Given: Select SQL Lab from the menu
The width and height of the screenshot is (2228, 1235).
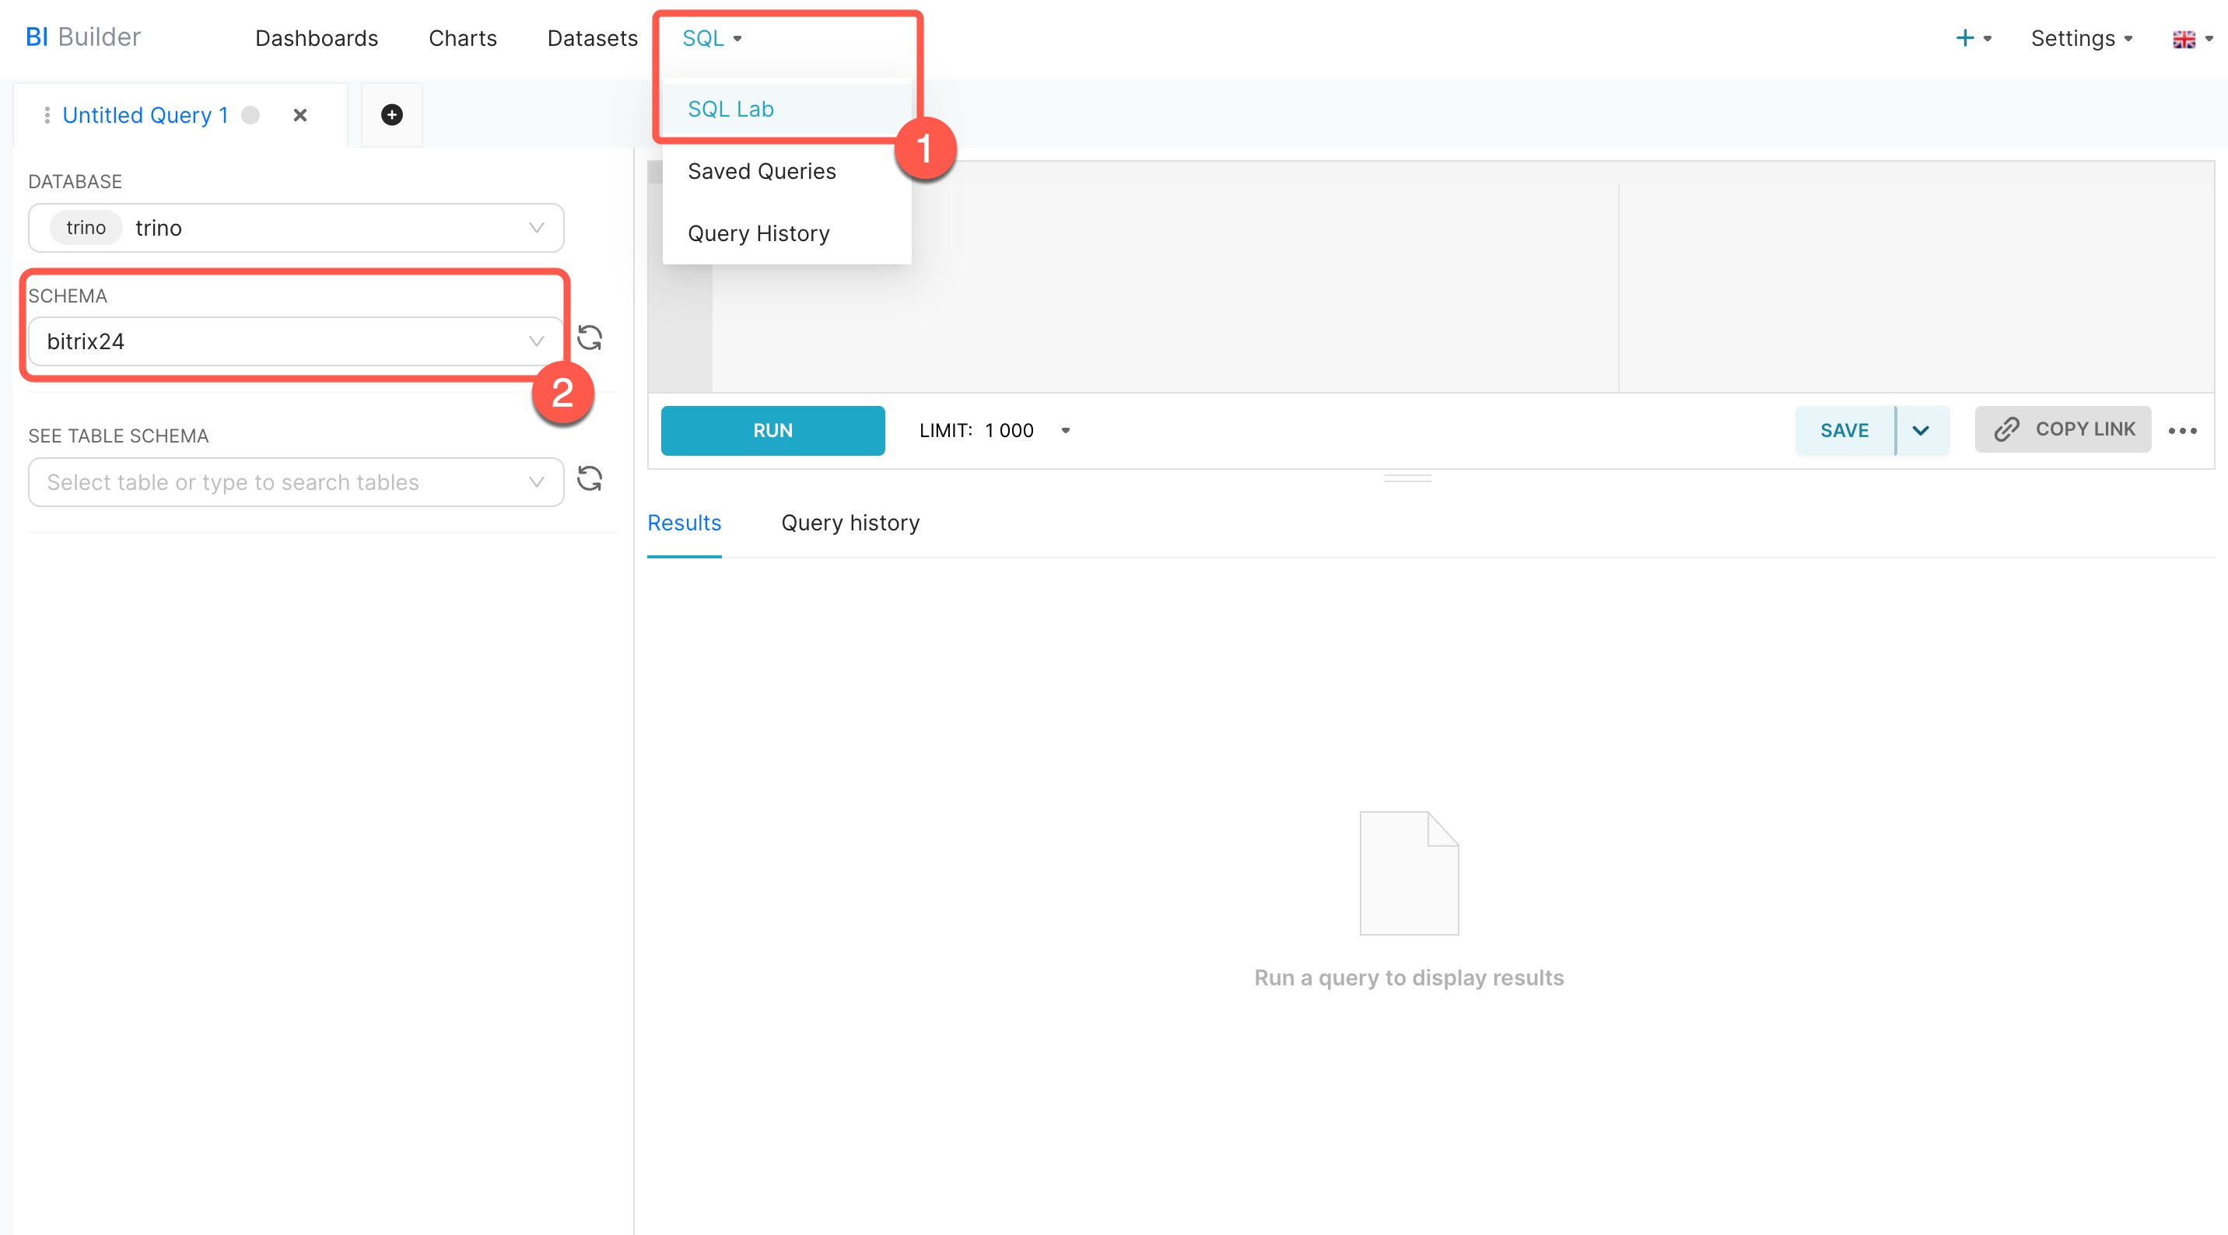Looking at the screenshot, I should coord(730,109).
